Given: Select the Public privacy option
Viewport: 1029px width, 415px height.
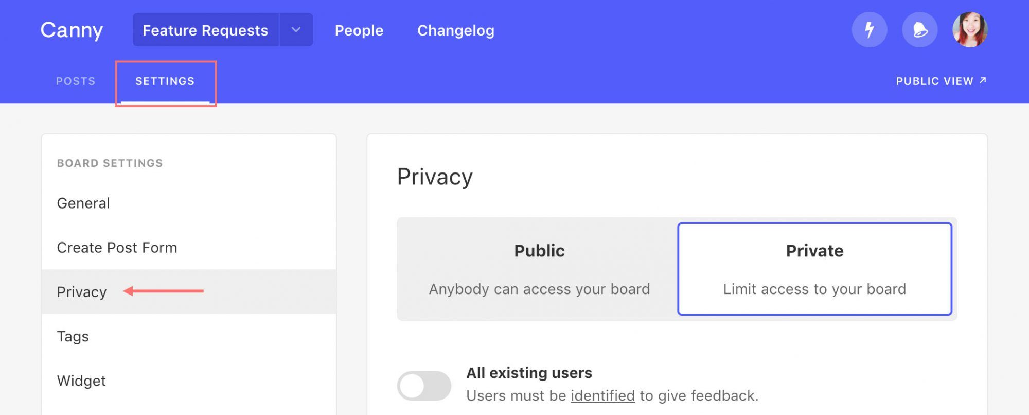Looking at the screenshot, I should [x=539, y=269].
